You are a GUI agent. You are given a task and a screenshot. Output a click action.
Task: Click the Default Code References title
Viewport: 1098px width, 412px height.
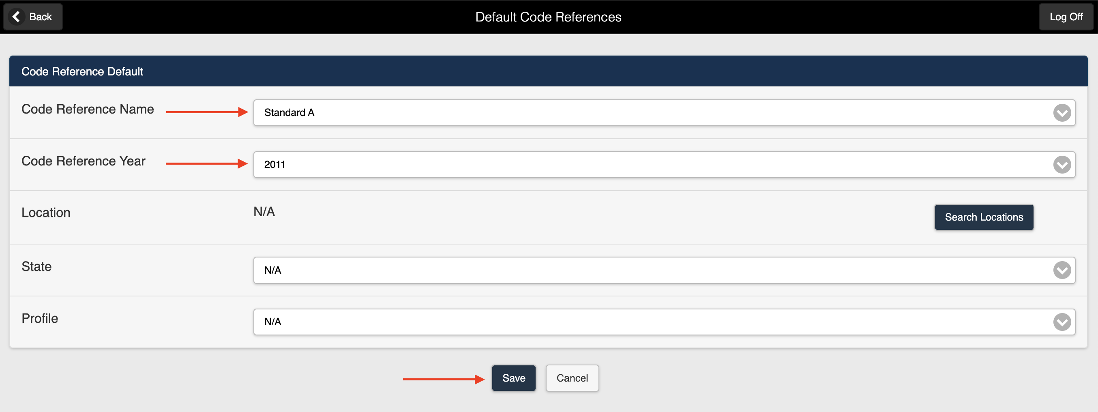click(549, 17)
